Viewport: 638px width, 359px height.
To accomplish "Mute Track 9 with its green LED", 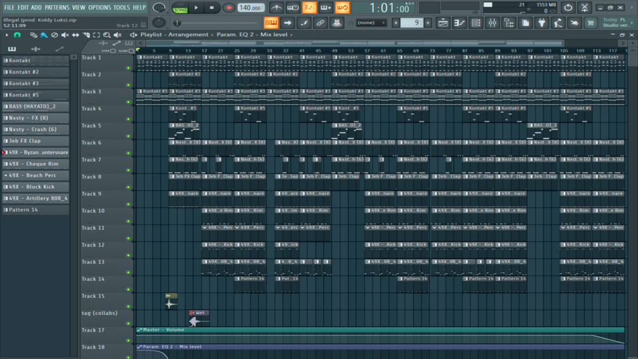I will (129, 205).
